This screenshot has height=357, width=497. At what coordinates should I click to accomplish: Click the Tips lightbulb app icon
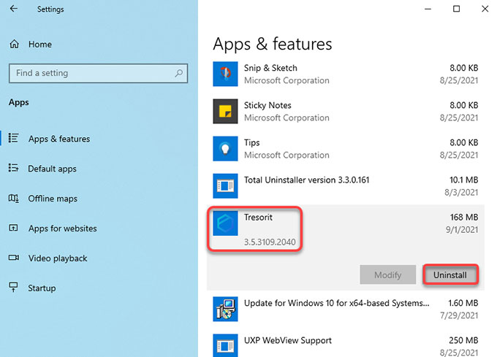[x=225, y=148]
